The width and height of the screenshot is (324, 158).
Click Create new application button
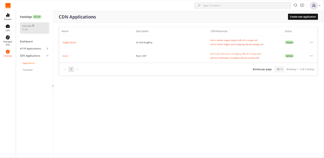click(x=303, y=17)
